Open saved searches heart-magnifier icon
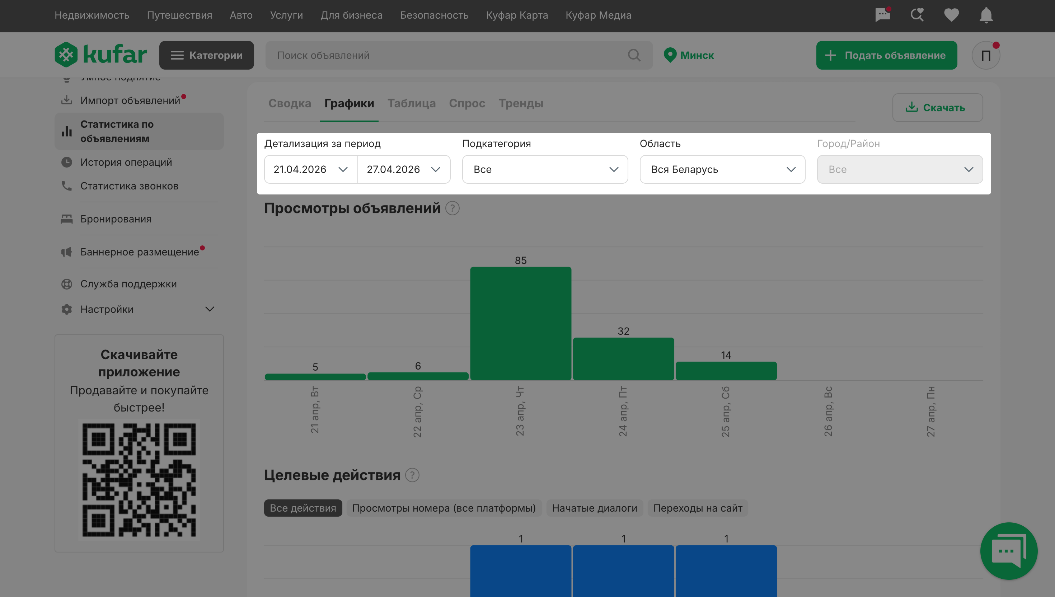The width and height of the screenshot is (1055, 597). point(917,15)
